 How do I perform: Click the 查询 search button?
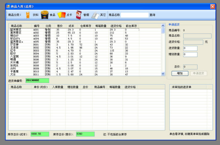pyautogui.click(x=152, y=15)
